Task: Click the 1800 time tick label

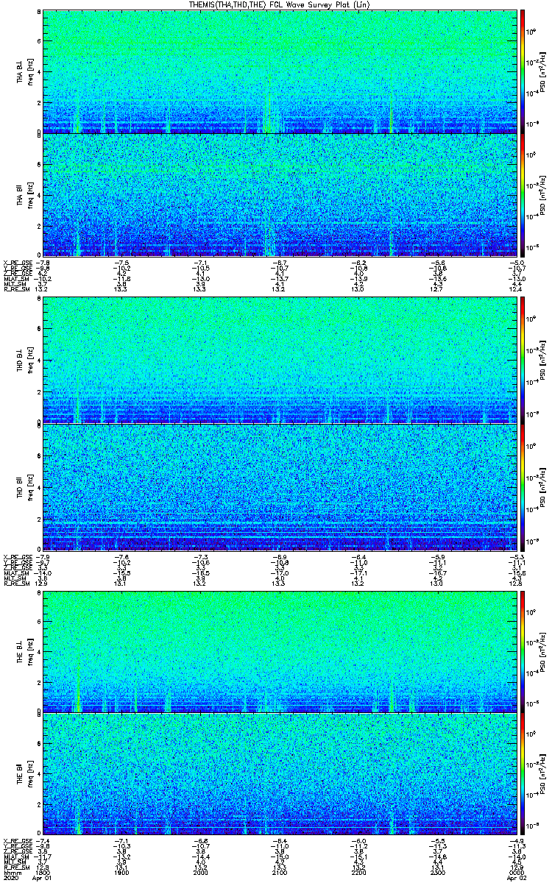Action: coord(43,873)
